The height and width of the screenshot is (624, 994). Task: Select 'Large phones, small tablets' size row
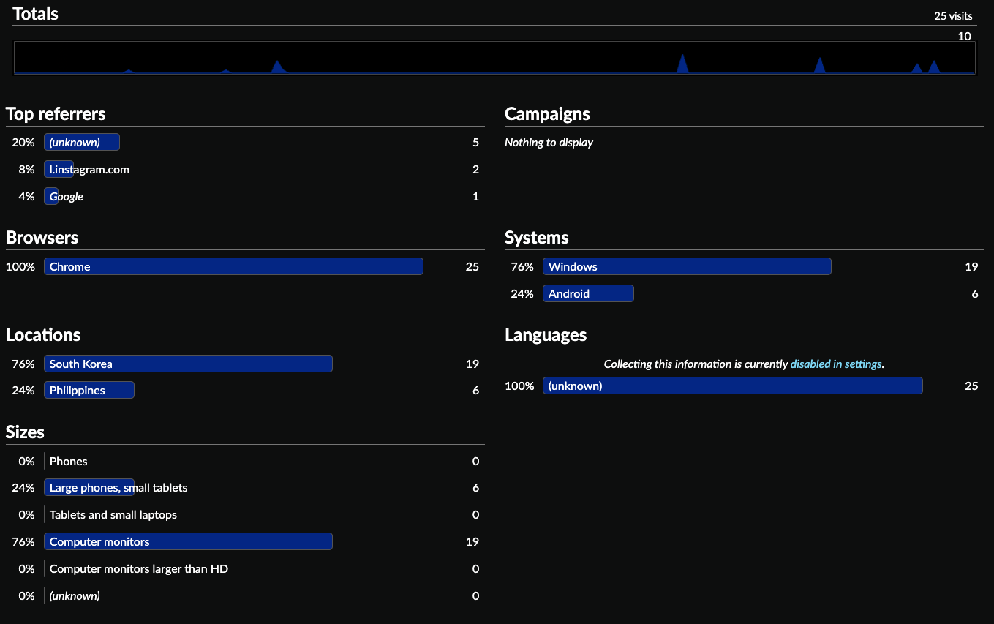pyautogui.click(x=118, y=487)
